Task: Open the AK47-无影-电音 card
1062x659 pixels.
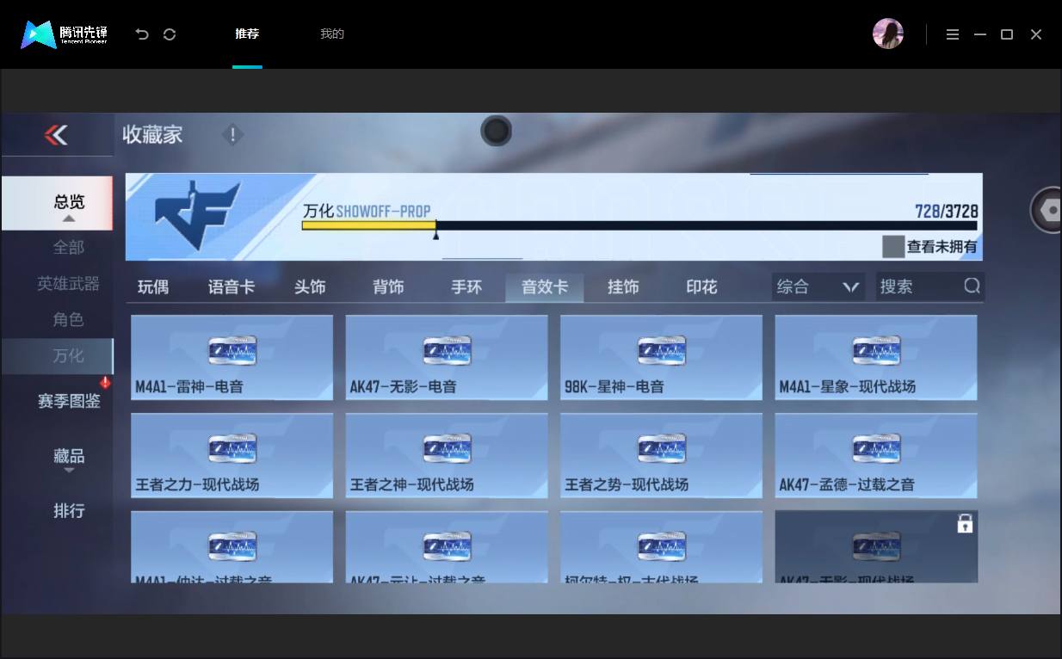Action: 447,357
